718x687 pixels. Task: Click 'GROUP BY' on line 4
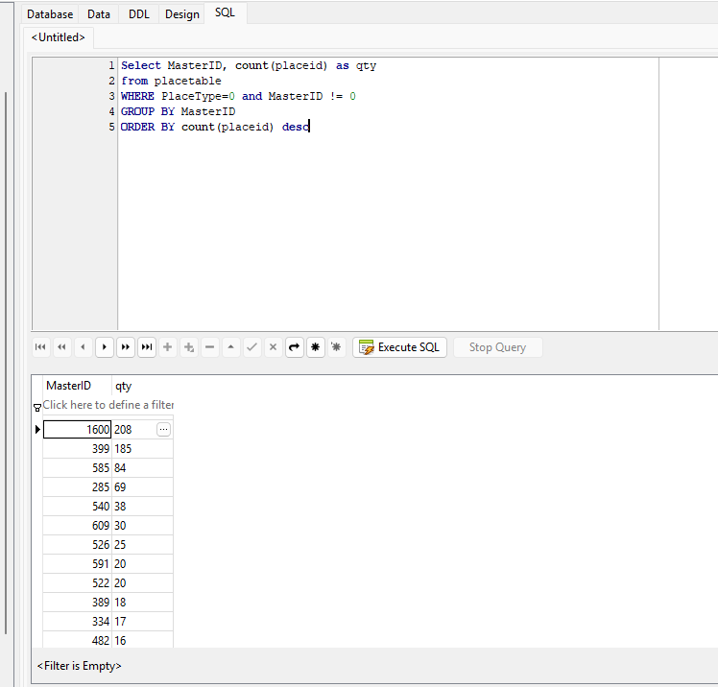[x=148, y=111]
